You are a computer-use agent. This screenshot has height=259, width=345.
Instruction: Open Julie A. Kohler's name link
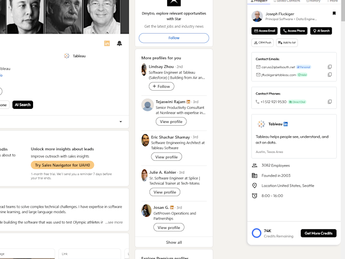(x=162, y=173)
